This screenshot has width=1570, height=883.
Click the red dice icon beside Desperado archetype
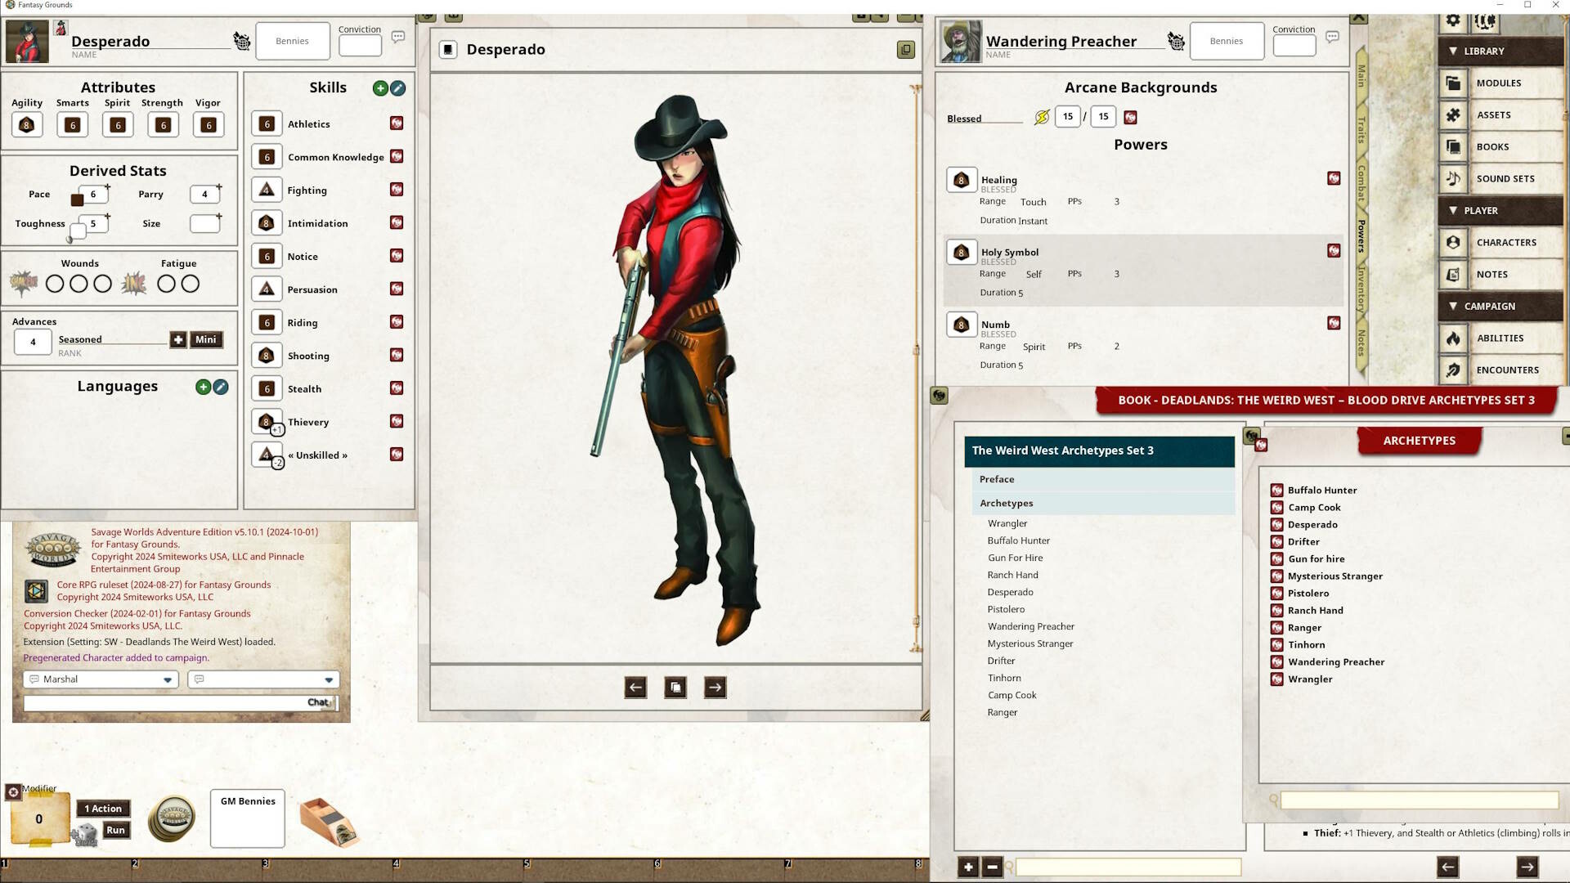(x=1276, y=524)
